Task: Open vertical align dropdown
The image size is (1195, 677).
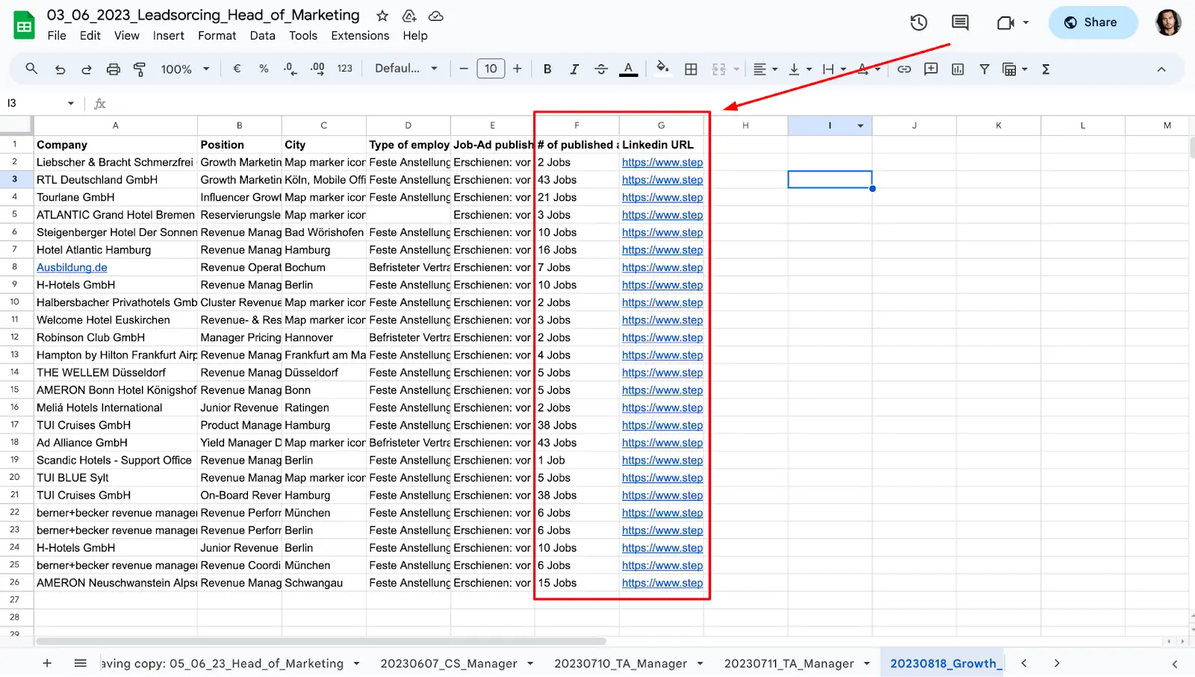Action: tap(800, 69)
